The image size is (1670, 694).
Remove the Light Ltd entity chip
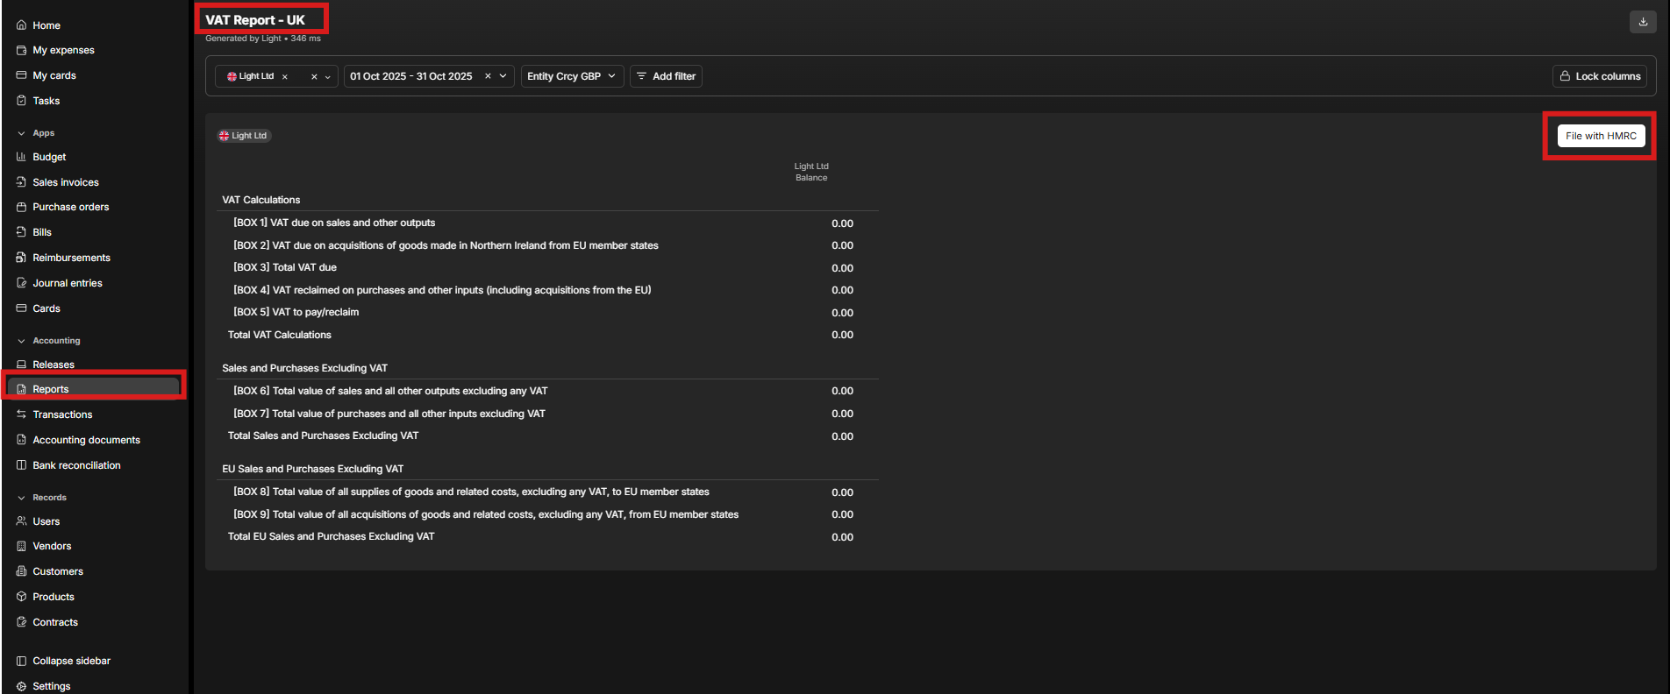(285, 77)
